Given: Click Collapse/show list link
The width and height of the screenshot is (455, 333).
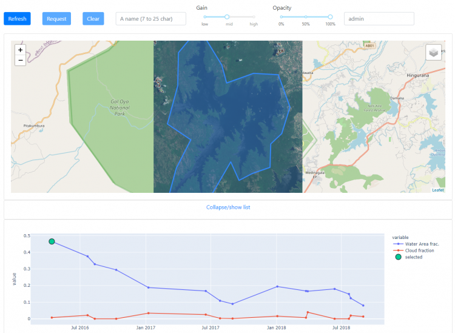Looking at the screenshot, I should pos(228,207).
